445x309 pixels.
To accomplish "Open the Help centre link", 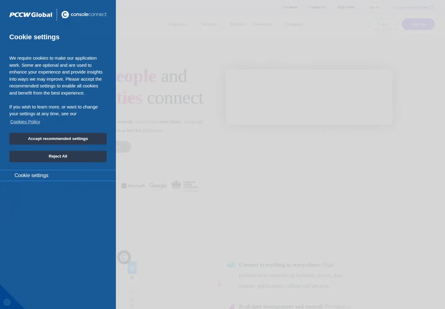I will click(x=346, y=7).
